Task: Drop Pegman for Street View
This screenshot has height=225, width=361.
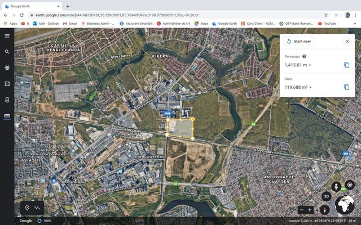Action: tap(336, 186)
